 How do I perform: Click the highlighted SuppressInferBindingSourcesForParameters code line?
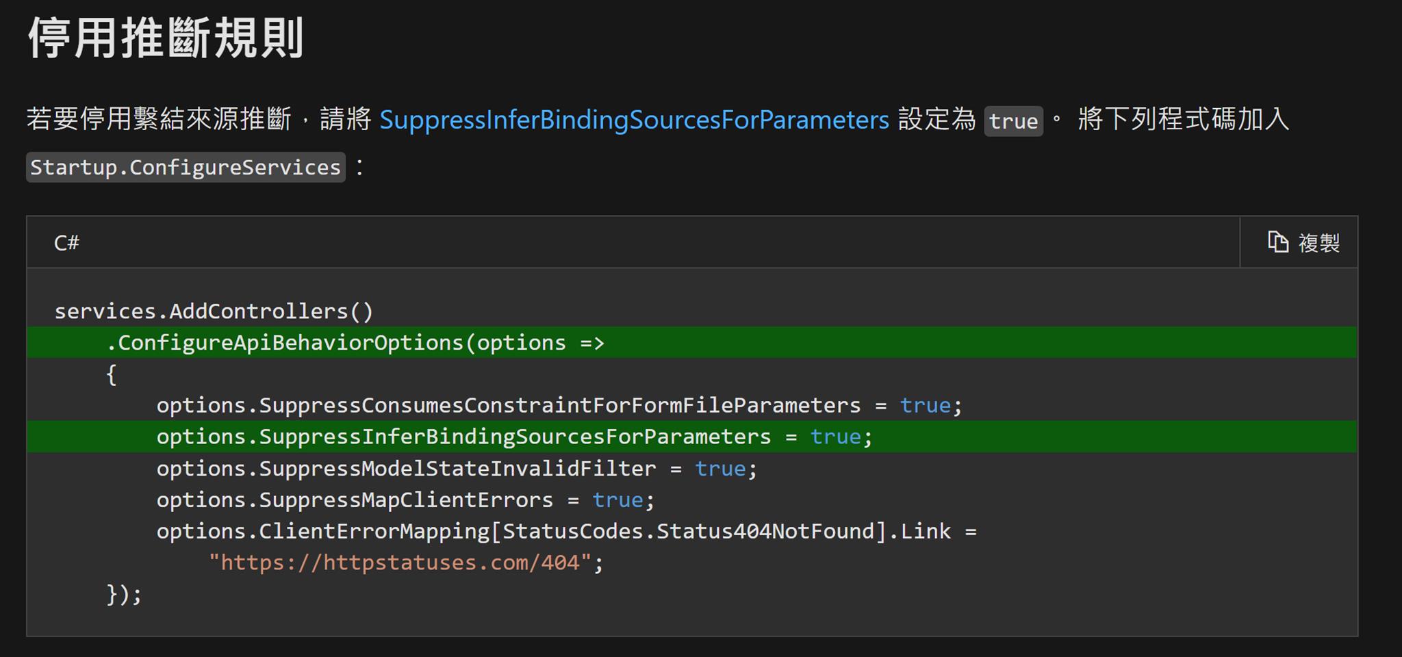click(691, 437)
